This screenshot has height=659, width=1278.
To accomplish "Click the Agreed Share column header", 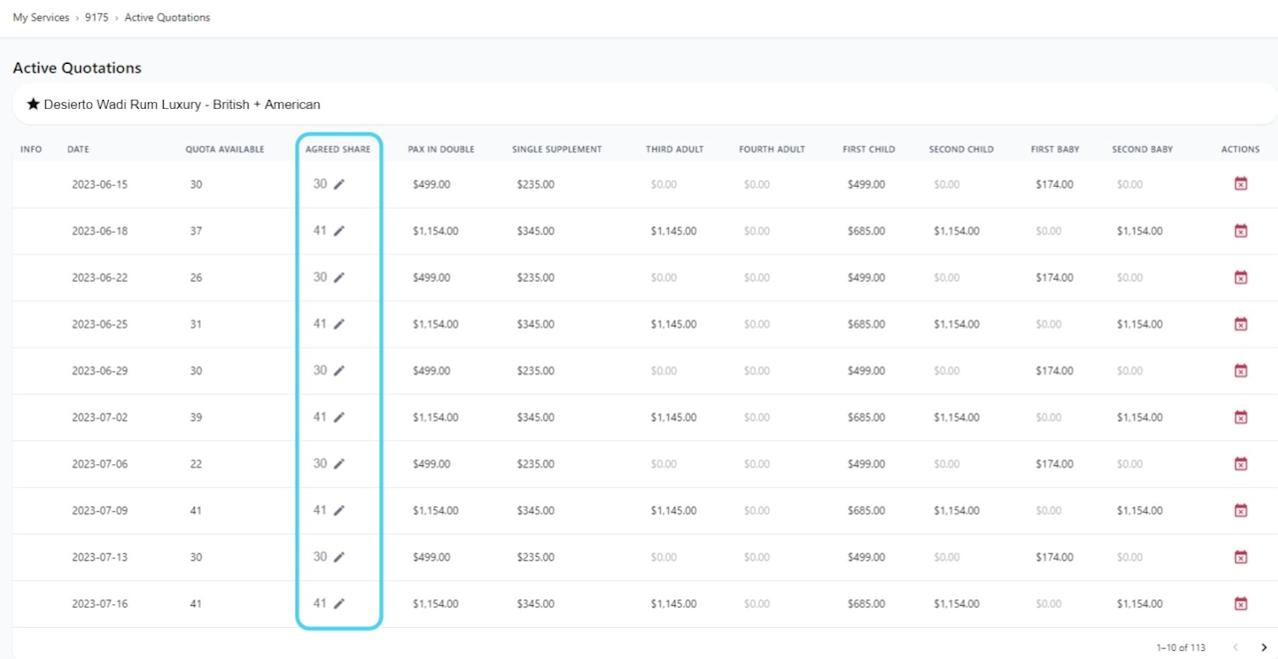I will (337, 150).
